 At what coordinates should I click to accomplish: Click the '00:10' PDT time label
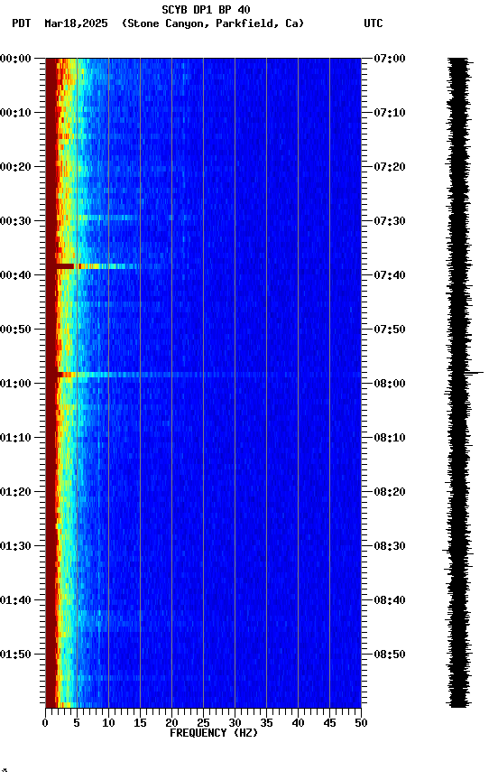(15, 113)
